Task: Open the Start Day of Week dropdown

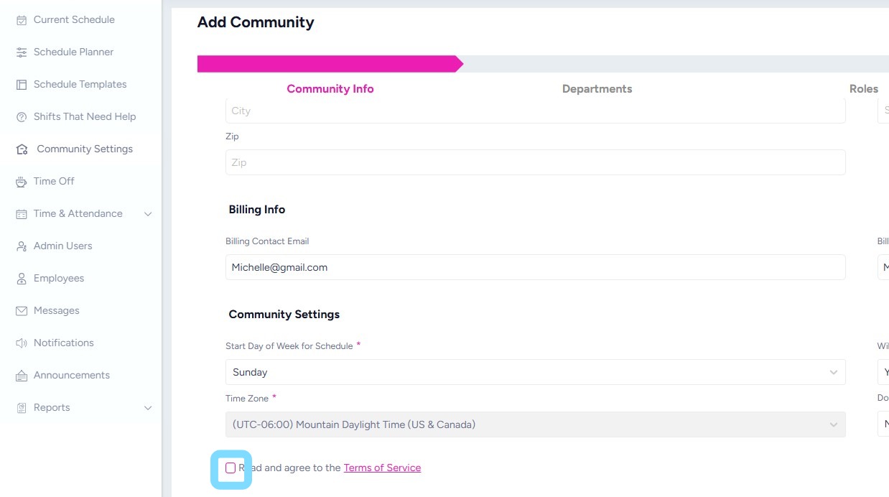Action: pos(535,372)
